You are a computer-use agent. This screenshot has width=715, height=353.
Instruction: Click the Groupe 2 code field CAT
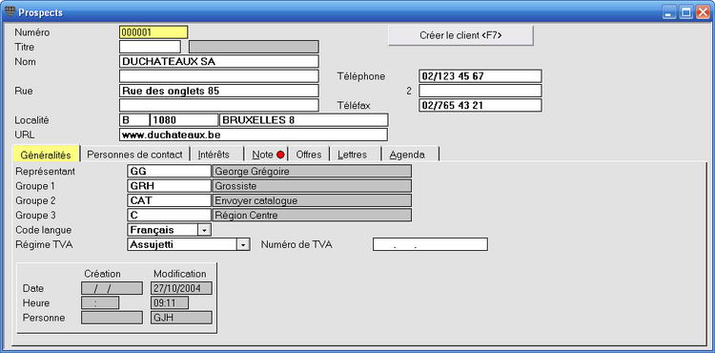(169, 200)
